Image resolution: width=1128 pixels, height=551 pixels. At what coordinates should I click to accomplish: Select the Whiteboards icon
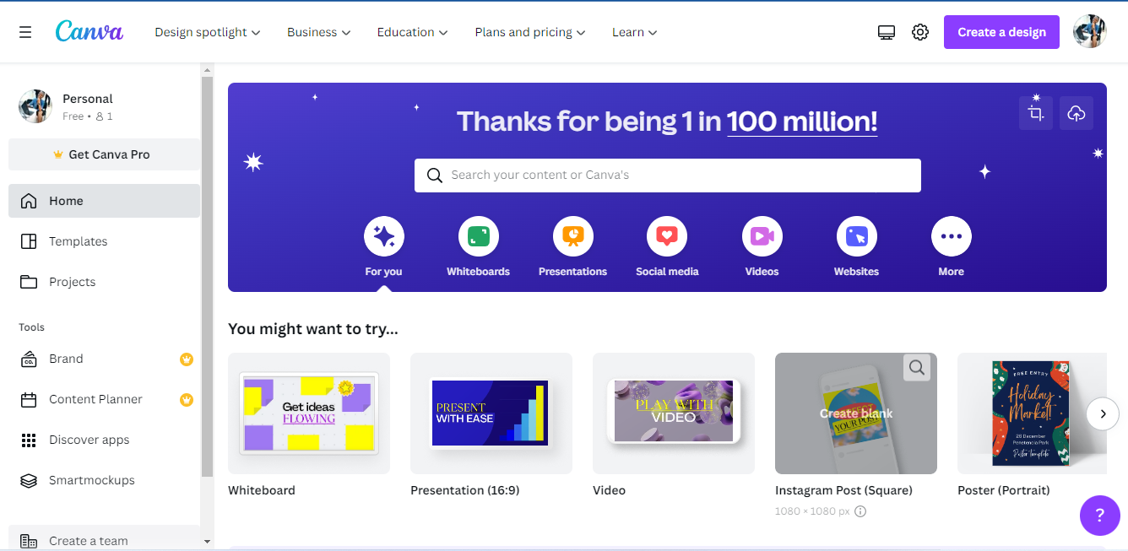(x=479, y=237)
